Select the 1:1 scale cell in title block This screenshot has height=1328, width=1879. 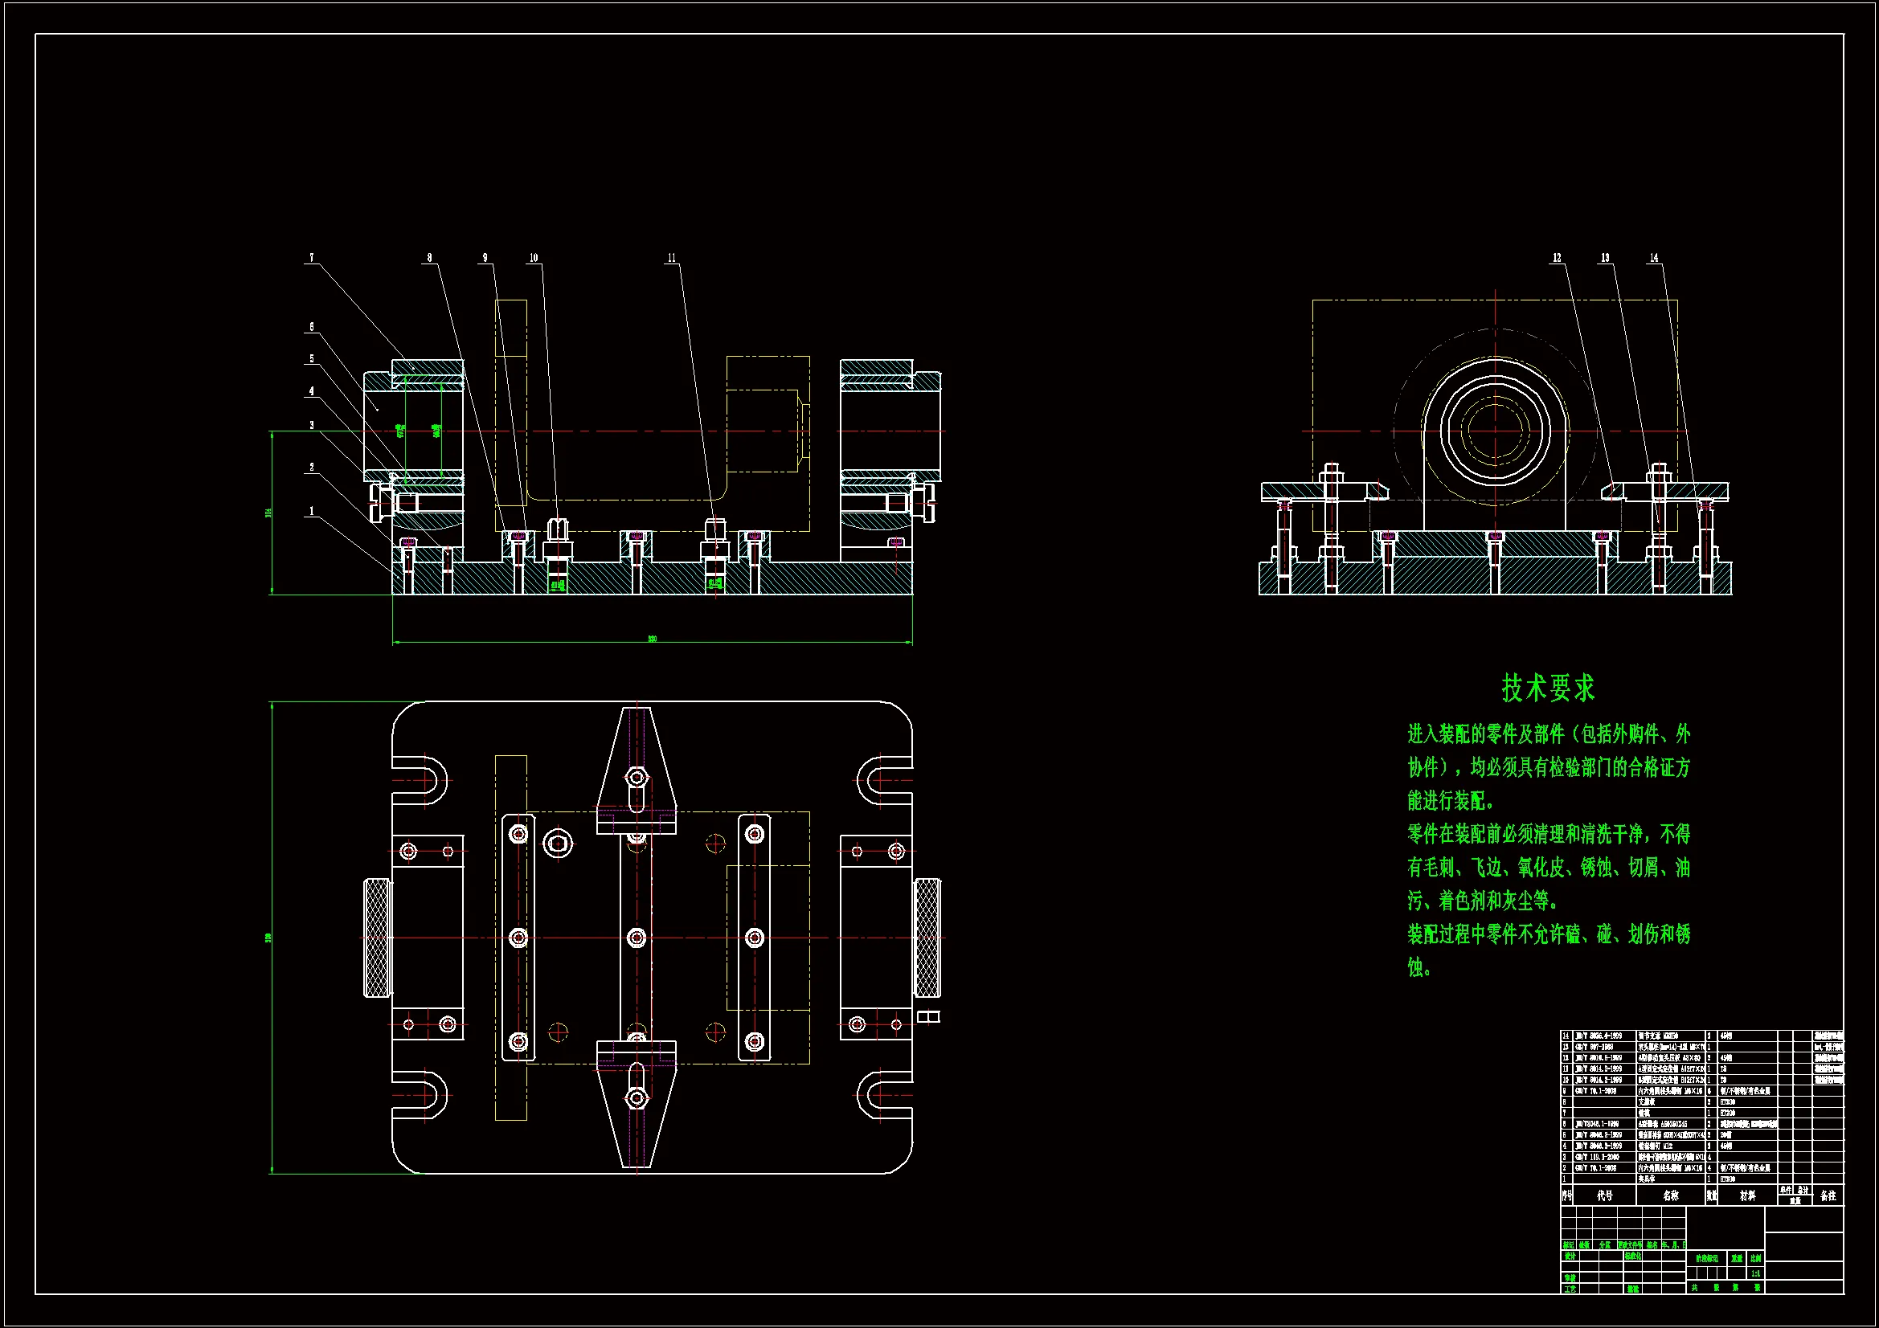[1755, 1273]
